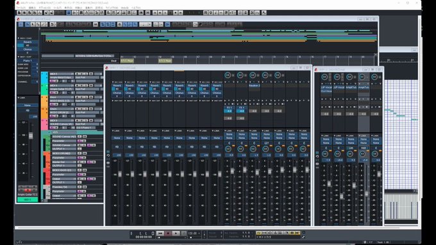The image size is (436, 245).
Task: Click the inspector's None link button
Action: point(28,106)
